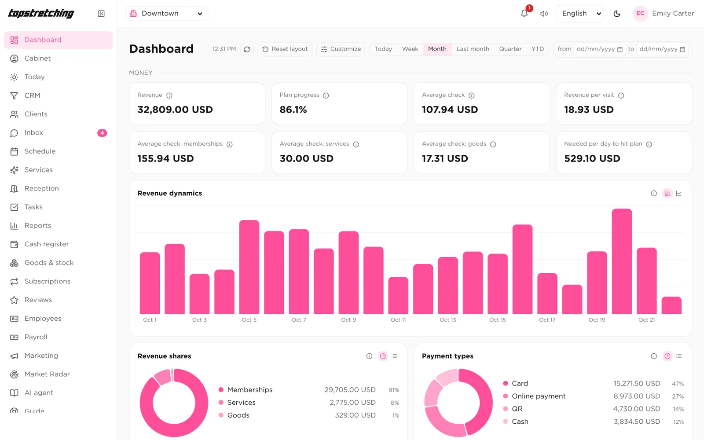
Task: Open the notifications bell
Action: pyautogui.click(x=524, y=14)
